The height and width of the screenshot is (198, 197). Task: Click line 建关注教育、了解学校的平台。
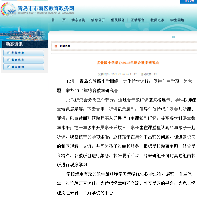pos(86,193)
